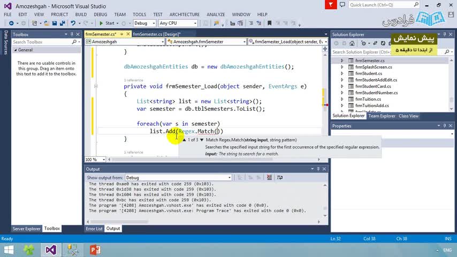Close the frmSemester.cs editor tab
The height and width of the screenshot is (257, 457).
tap(128, 34)
